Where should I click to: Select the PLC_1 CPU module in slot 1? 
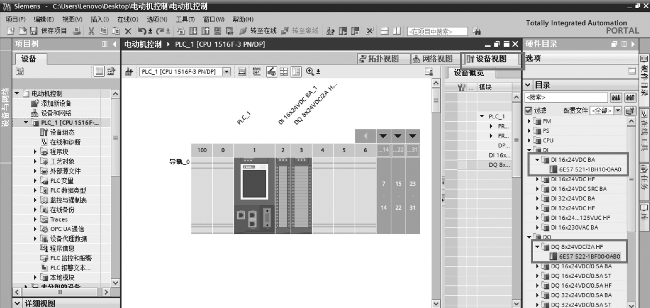click(254, 195)
